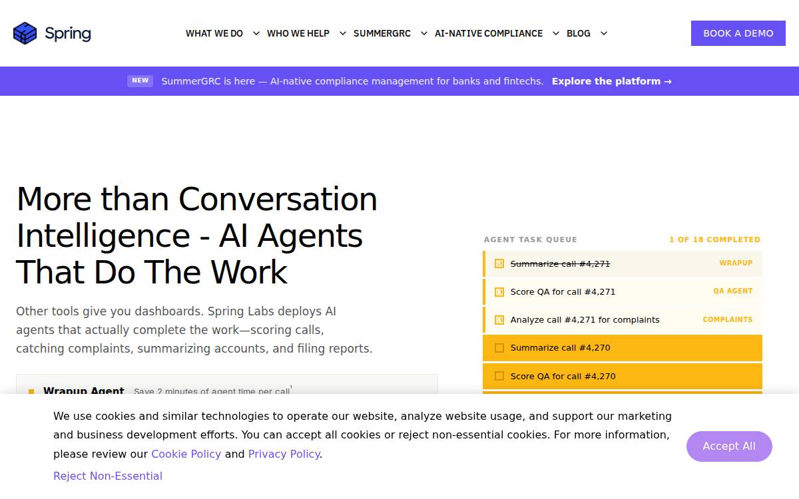Select the Wrapup Agent card
The width and height of the screenshot is (799, 499).
pyautogui.click(x=227, y=385)
